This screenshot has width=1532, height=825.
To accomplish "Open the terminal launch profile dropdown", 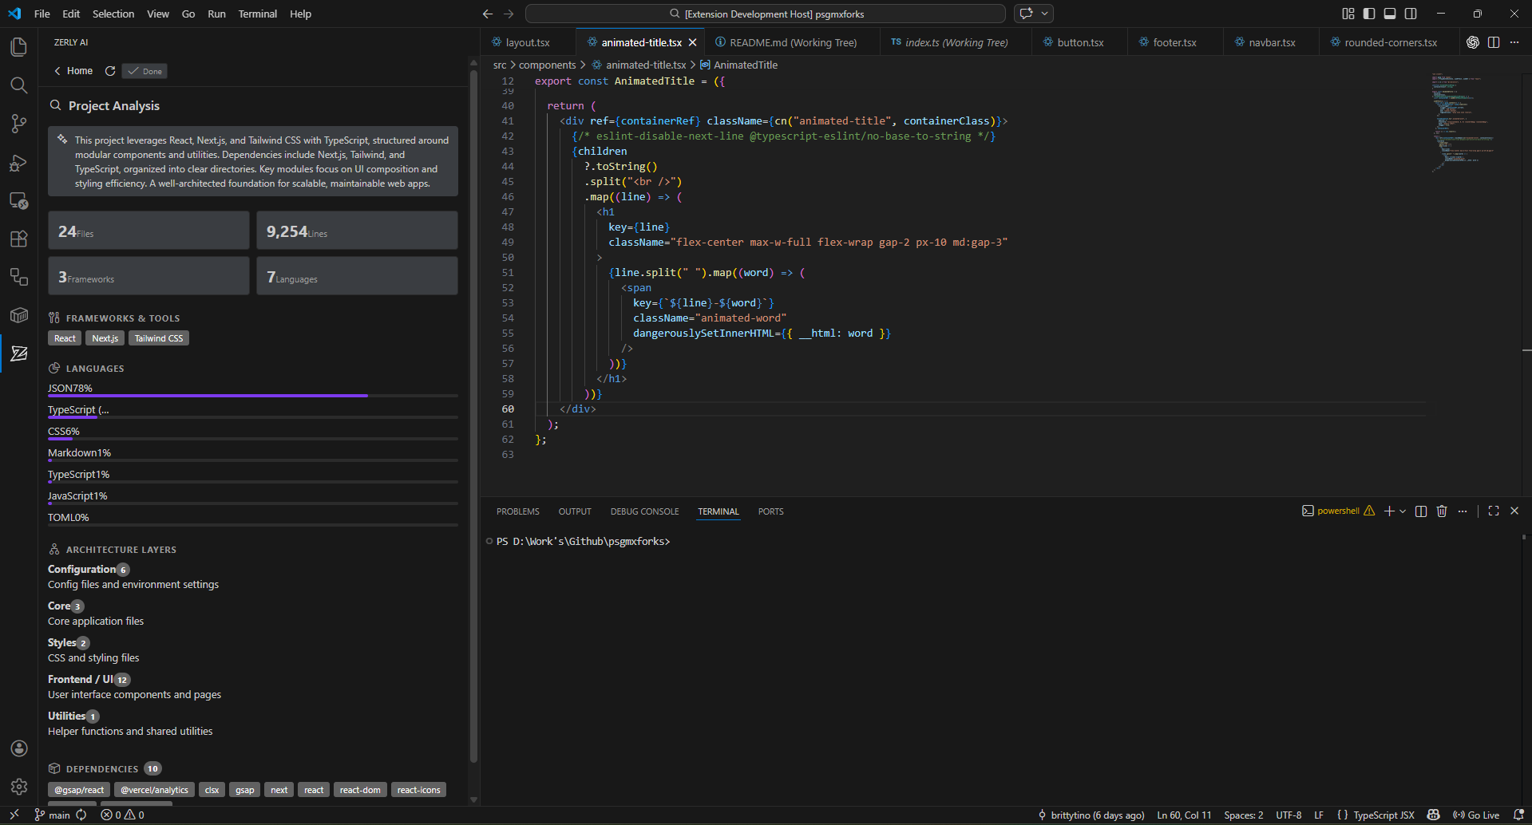I will pyautogui.click(x=1403, y=511).
